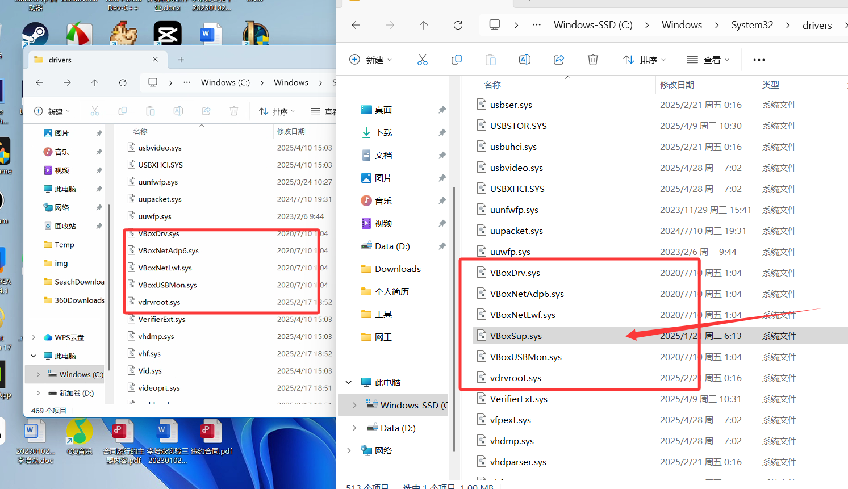Open the three-dot more menu in right toolbar

click(x=759, y=60)
